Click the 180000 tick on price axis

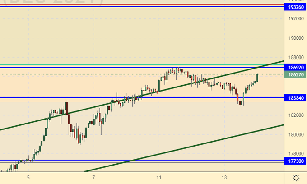(x=296, y=135)
